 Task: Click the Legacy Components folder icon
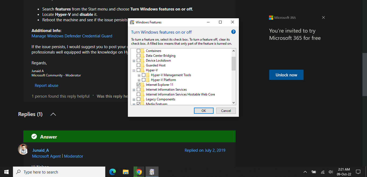pyautogui.click(x=143, y=99)
